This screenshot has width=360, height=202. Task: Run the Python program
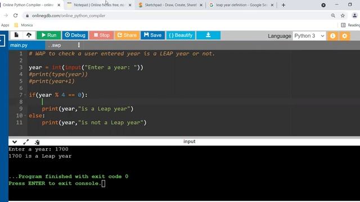pyautogui.click(x=49, y=35)
